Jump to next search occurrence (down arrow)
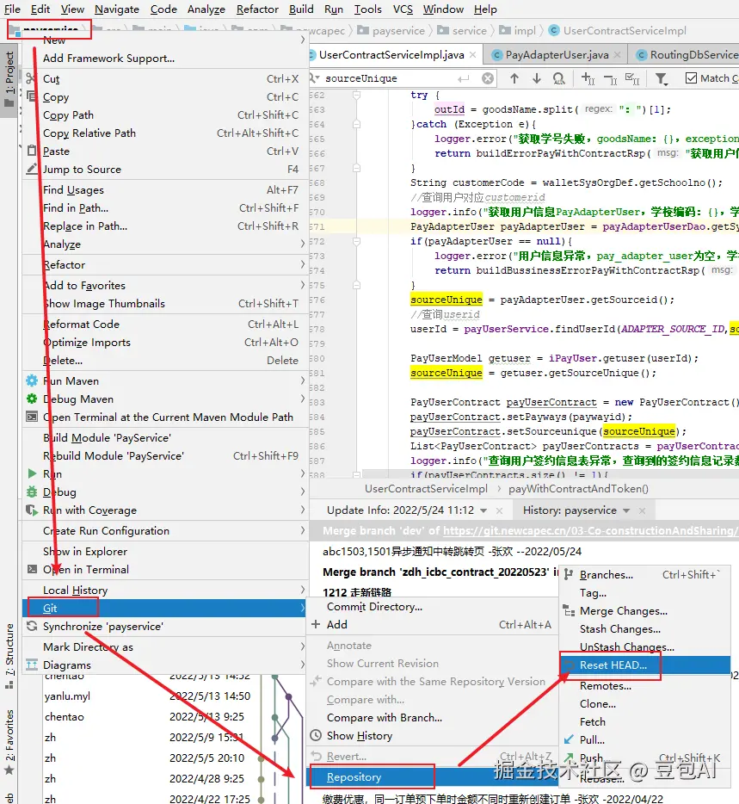Image resolution: width=739 pixels, height=804 pixels. (x=536, y=78)
